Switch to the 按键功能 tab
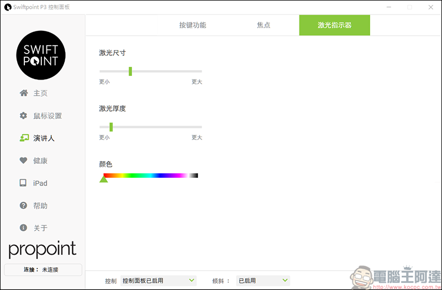The height and width of the screenshot is (290, 442). (x=192, y=25)
